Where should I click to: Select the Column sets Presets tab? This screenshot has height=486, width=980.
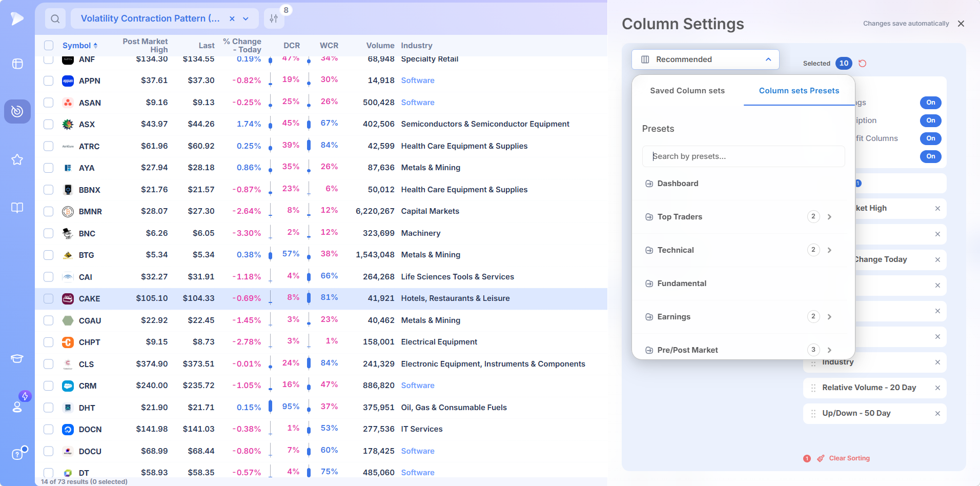[x=799, y=91]
